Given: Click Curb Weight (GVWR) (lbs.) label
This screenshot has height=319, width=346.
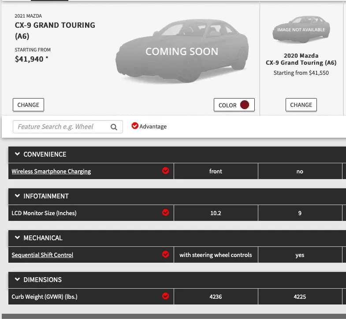Looking at the screenshot, I should pos(45,297).
